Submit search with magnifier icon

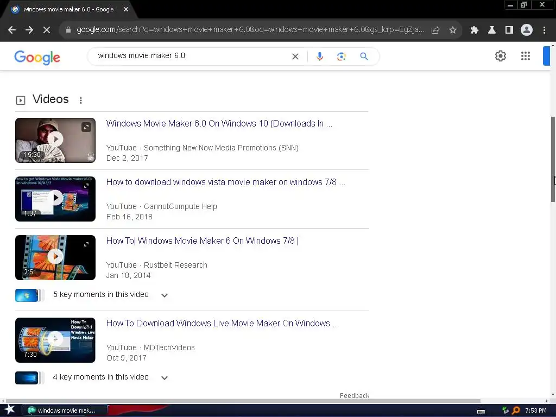point(364,56)
